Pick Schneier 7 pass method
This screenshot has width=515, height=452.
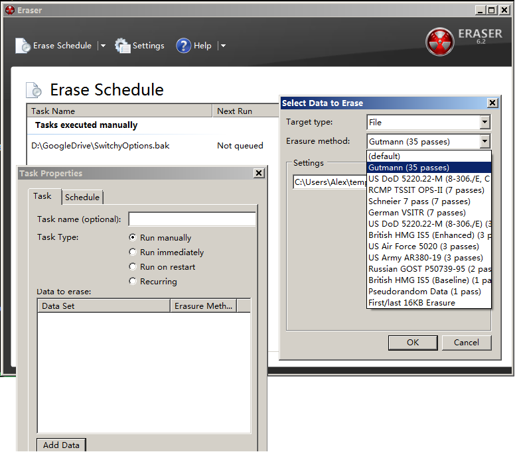click(429, 201)
